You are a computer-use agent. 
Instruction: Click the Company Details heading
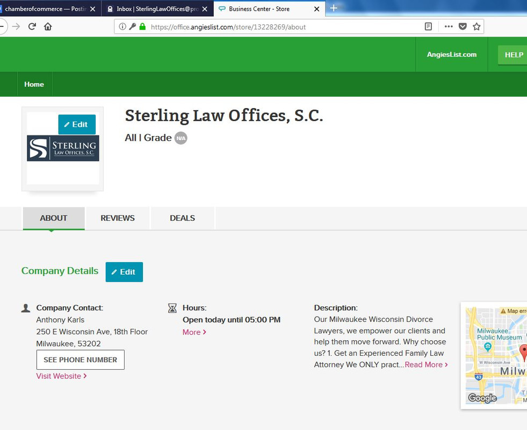[60, 271]
